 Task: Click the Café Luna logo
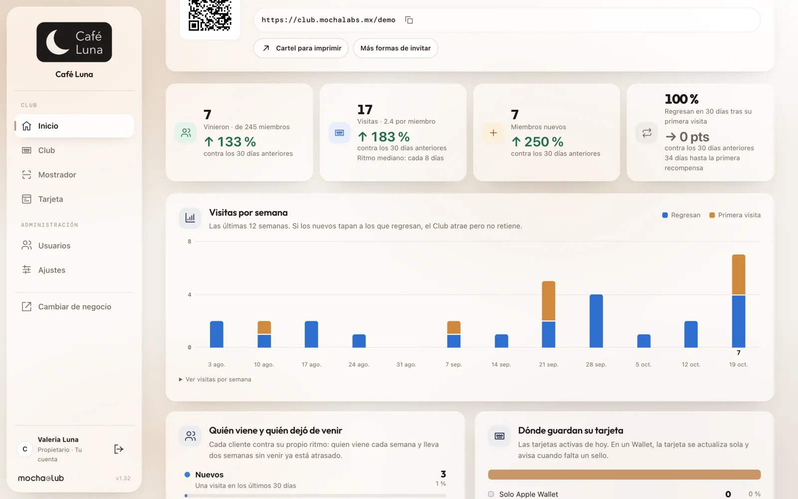[74, 42]
